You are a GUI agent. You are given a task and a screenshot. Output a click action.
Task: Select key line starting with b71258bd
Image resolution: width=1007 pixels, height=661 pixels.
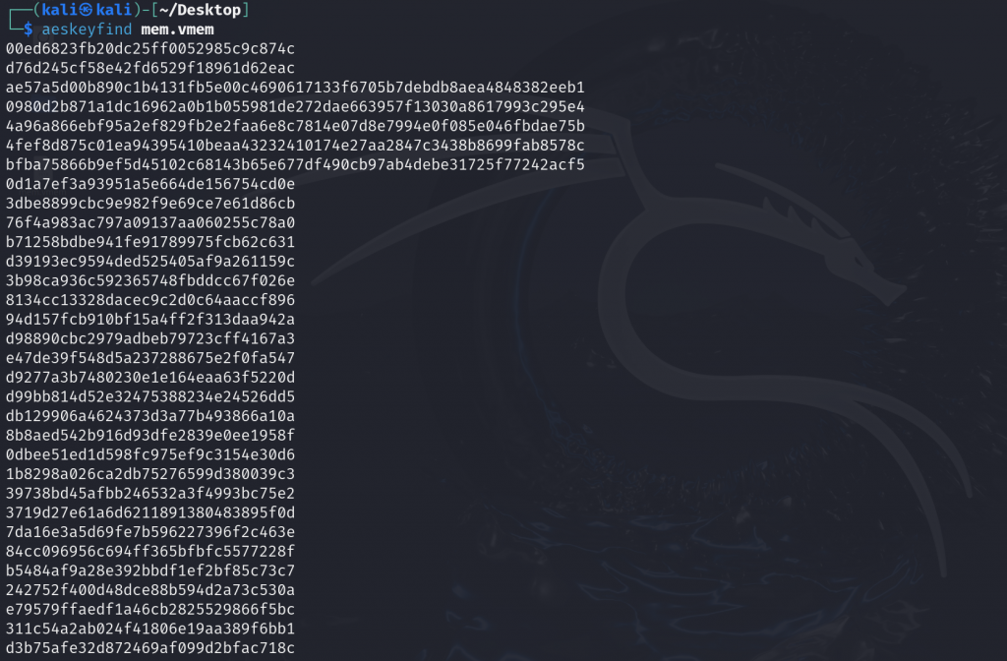pyautogui.click(x=150, y=242)
